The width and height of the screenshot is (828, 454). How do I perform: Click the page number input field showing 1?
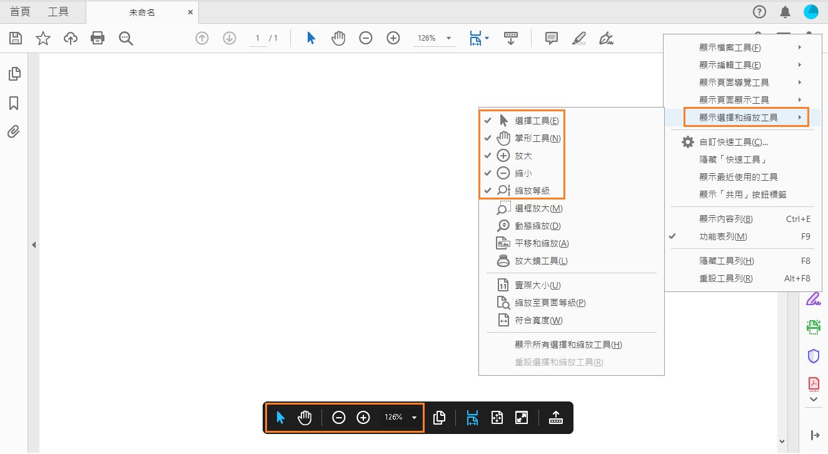click(257, 38)
